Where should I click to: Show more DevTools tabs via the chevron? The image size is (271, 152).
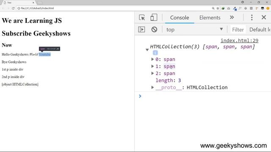tap(232, 17)
